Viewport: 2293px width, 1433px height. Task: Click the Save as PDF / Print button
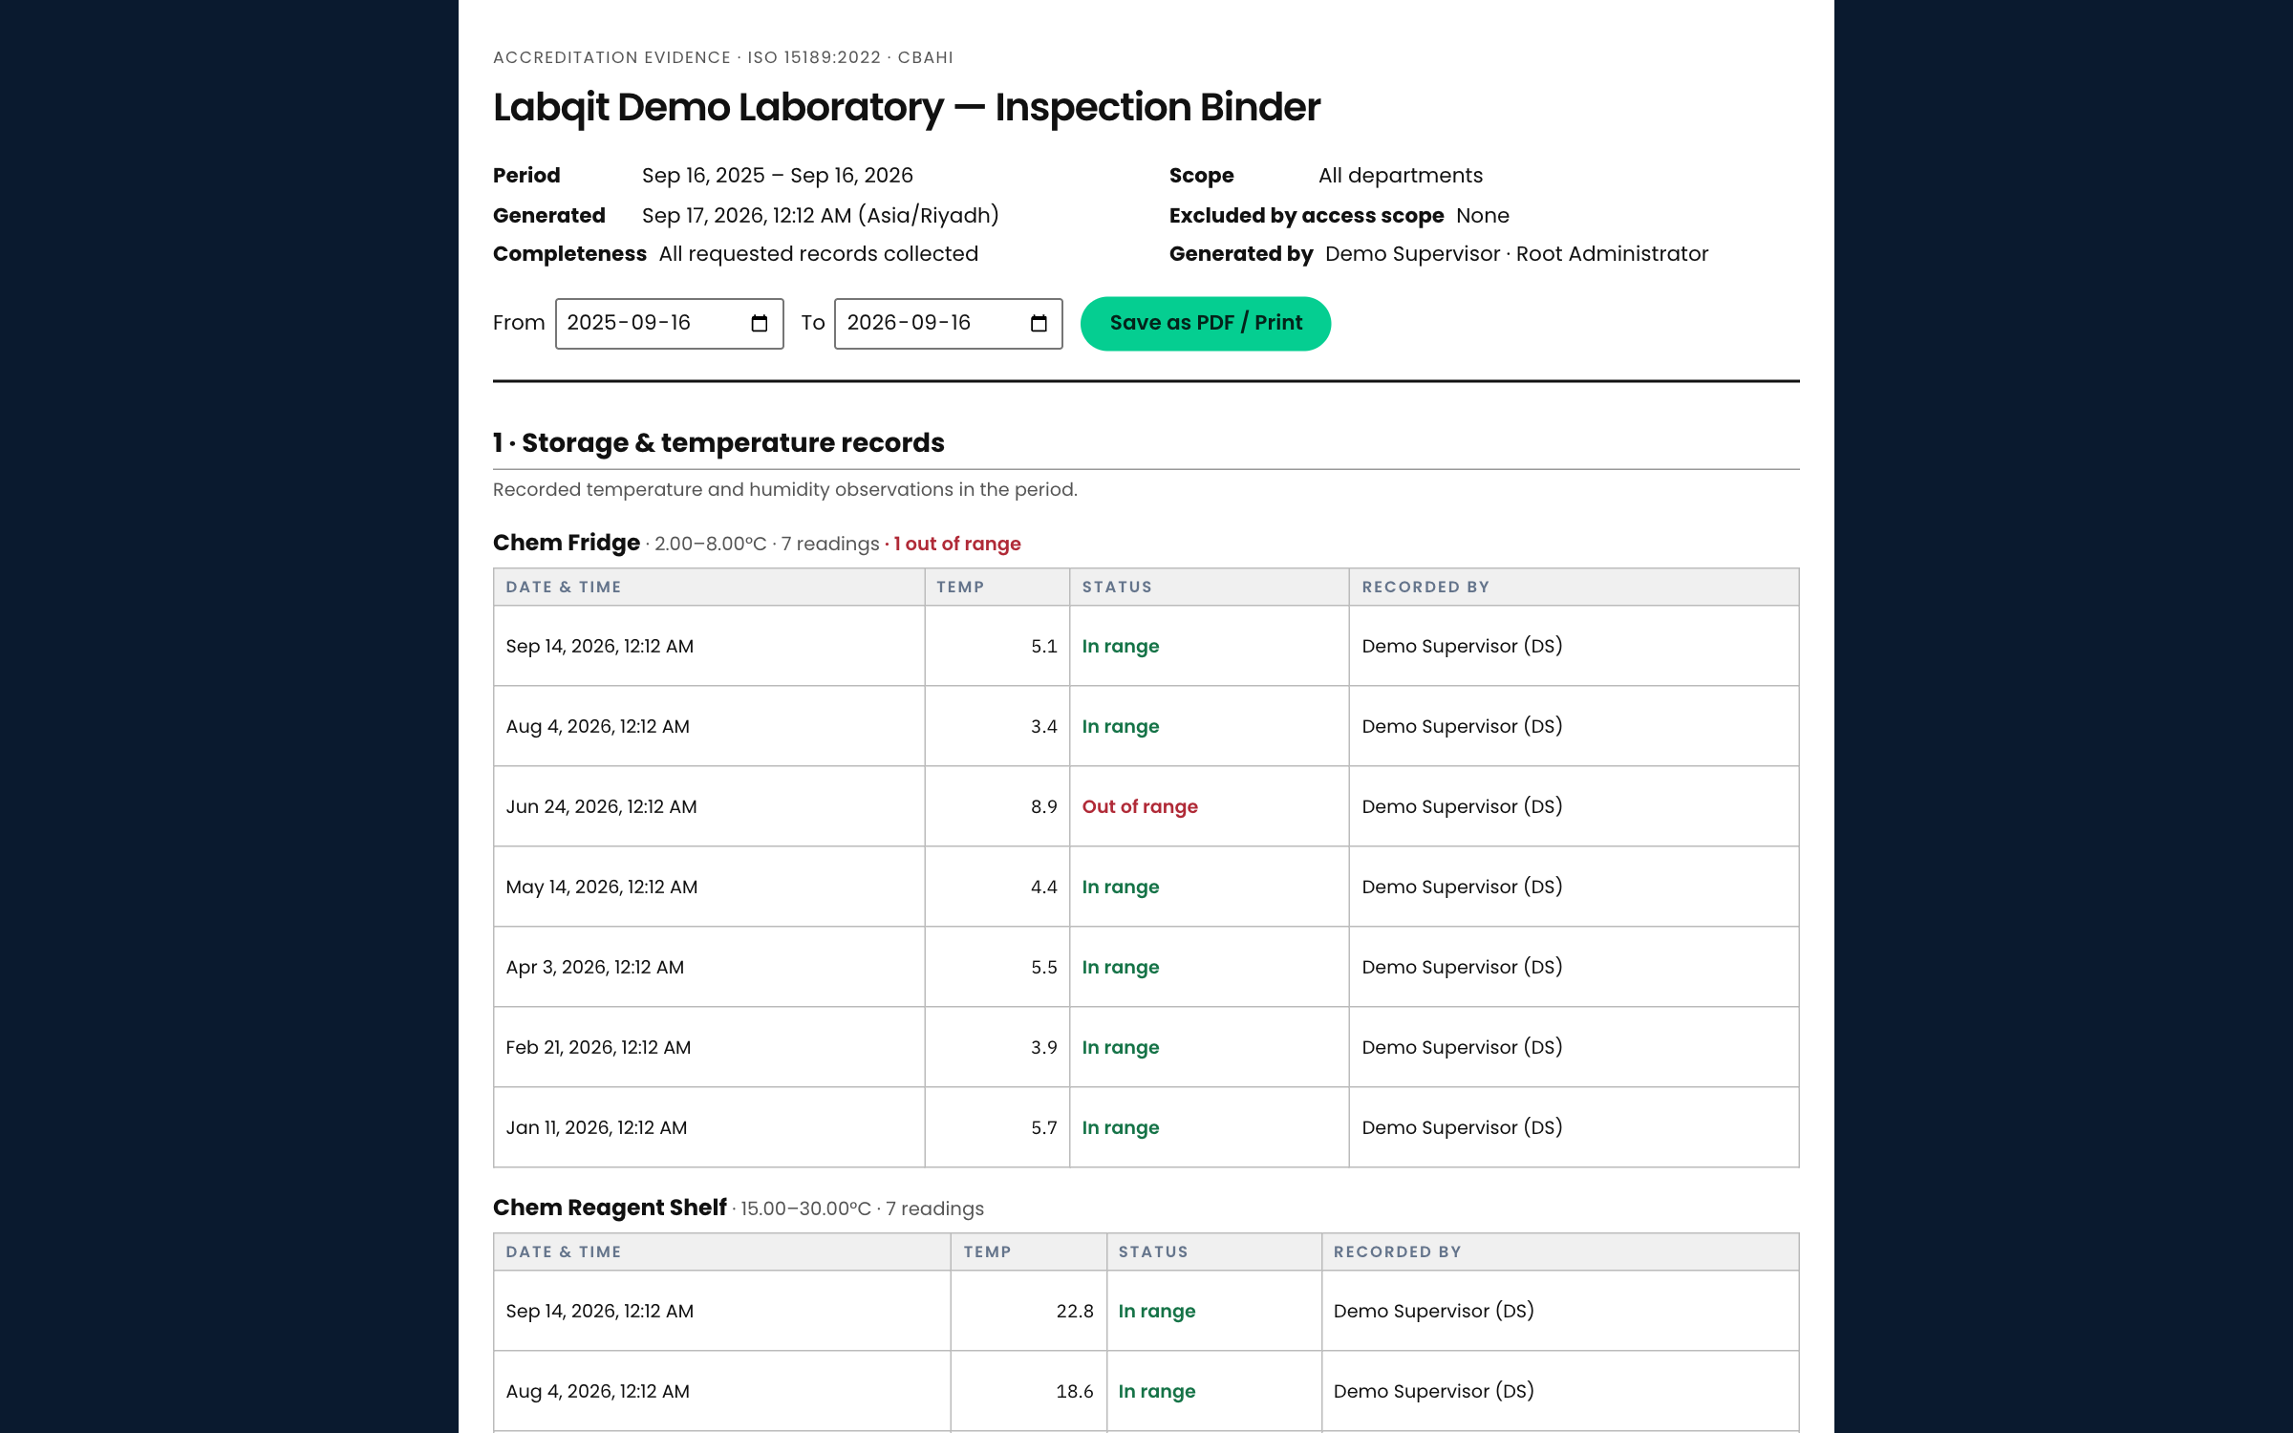point(1205,324)
